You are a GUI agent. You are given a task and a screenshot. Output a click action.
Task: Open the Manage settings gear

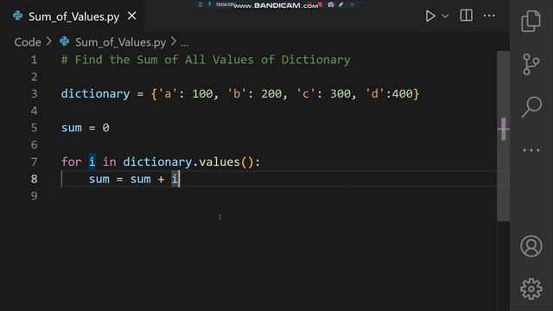pyautogui.click(x=531, y=289)
